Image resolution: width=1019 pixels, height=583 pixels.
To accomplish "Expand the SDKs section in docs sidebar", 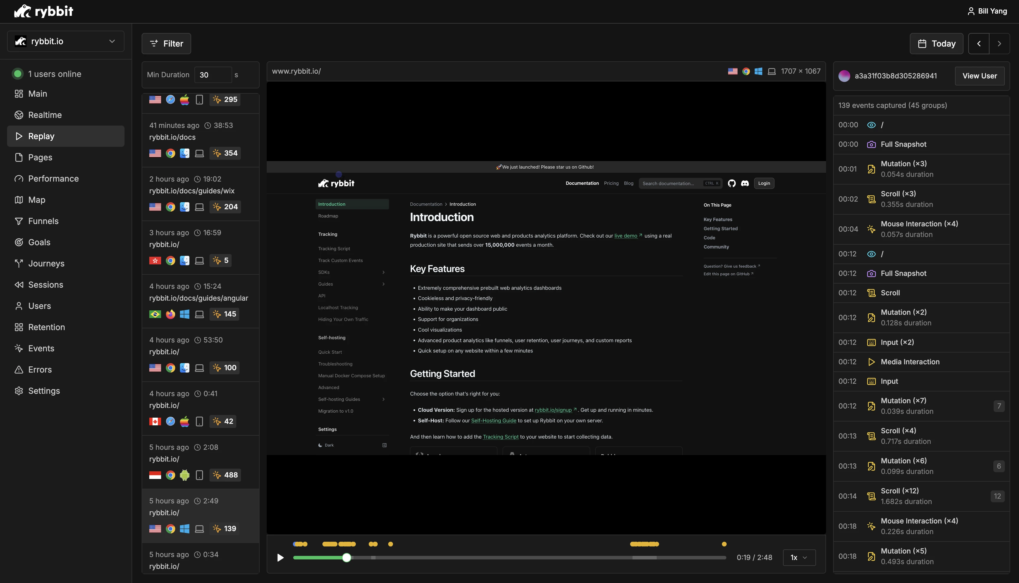I will pyautogui.click(x=352, y=272).
